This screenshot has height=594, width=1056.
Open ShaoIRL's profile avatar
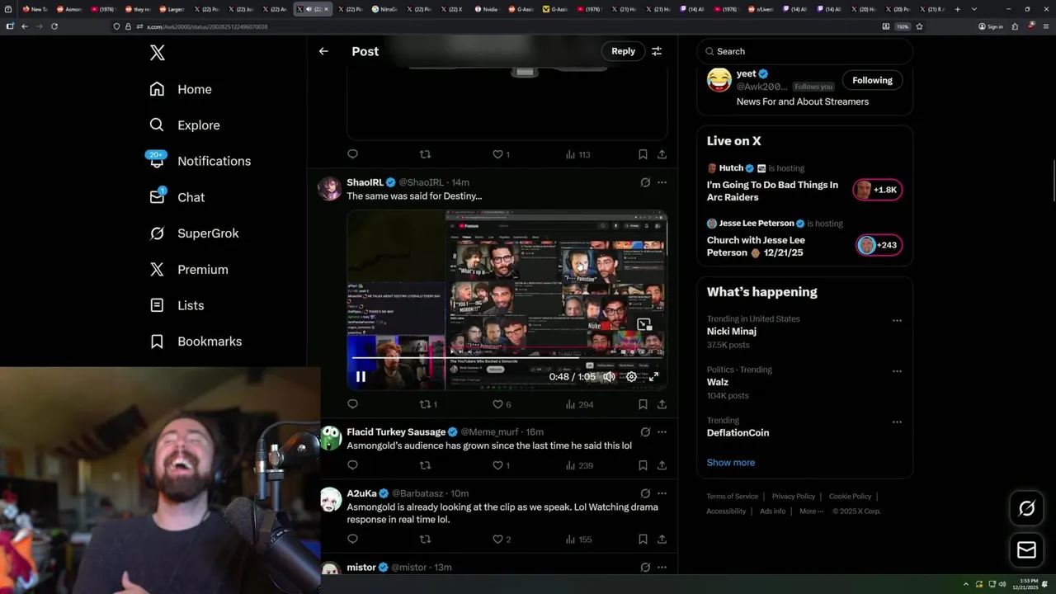330,188
